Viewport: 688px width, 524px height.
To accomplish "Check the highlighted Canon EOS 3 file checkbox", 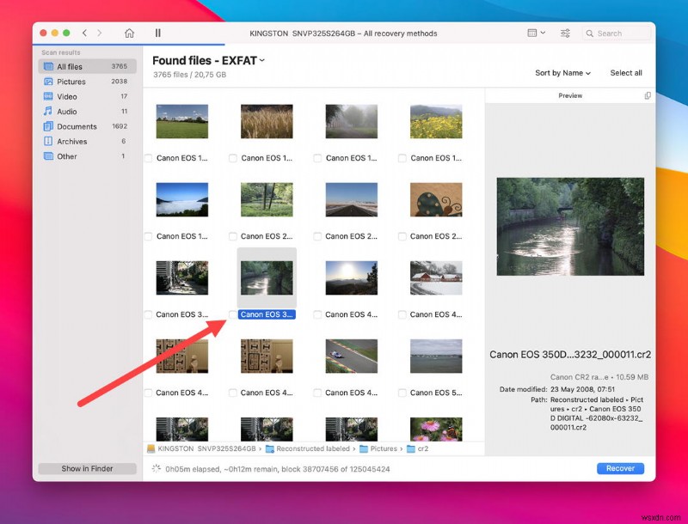I will [233, 314].
